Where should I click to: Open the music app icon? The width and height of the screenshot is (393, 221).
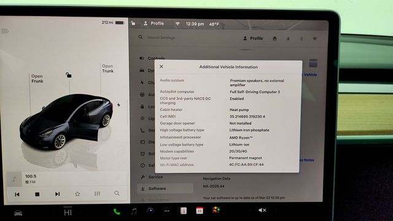tap(134, 211)
